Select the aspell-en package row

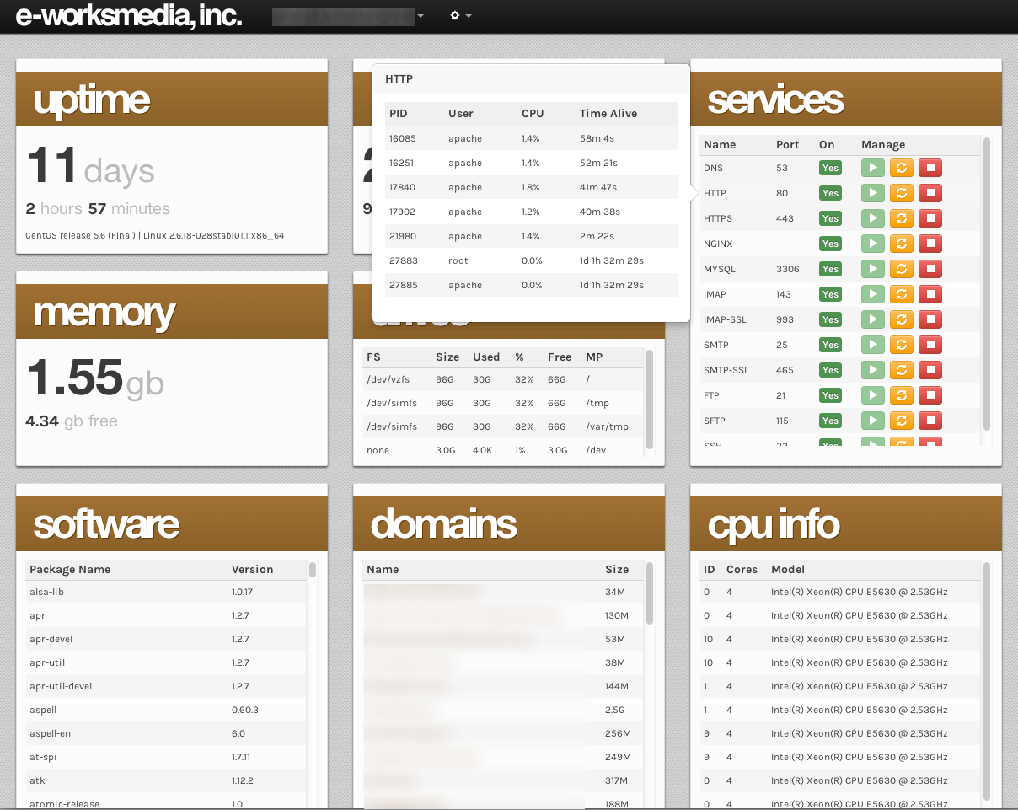(x=166, y=733)
